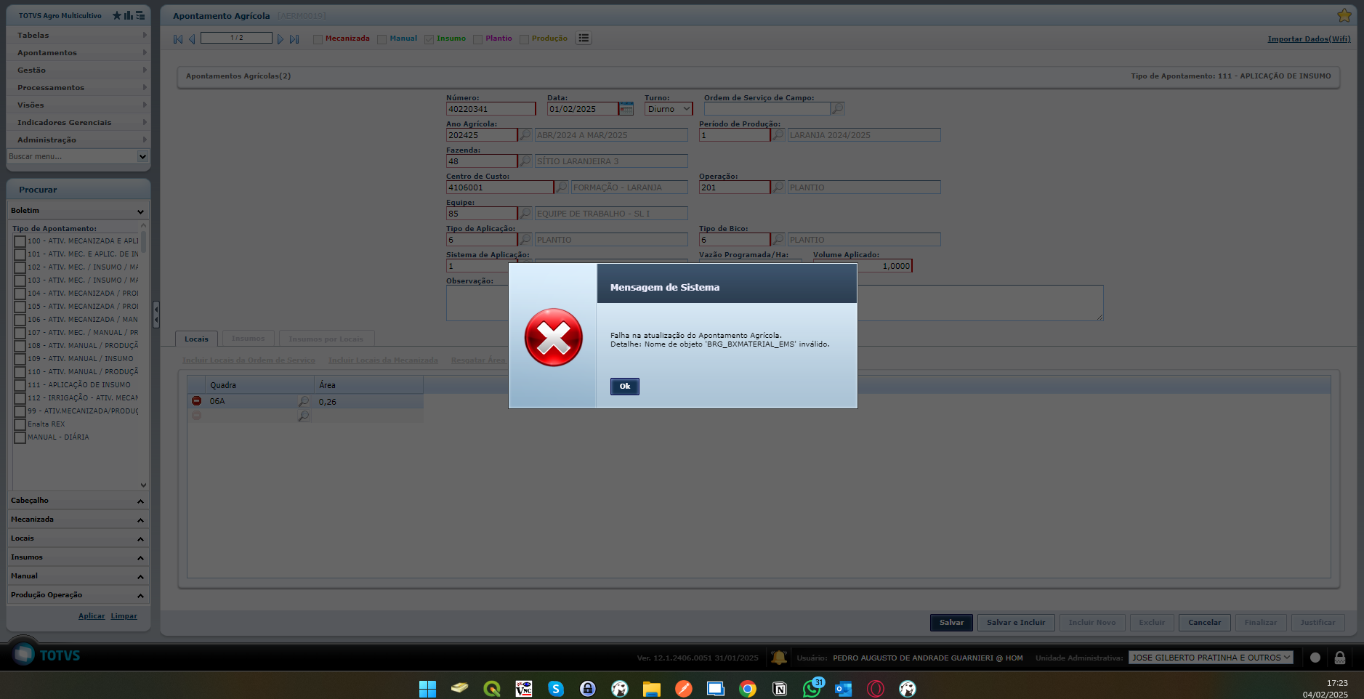
Task: Click Salvar e Incluir button
Action: pos(1015,623)
